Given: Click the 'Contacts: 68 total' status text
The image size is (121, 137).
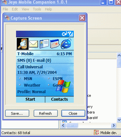Looking at the screenshot, I should coord(16,133).
